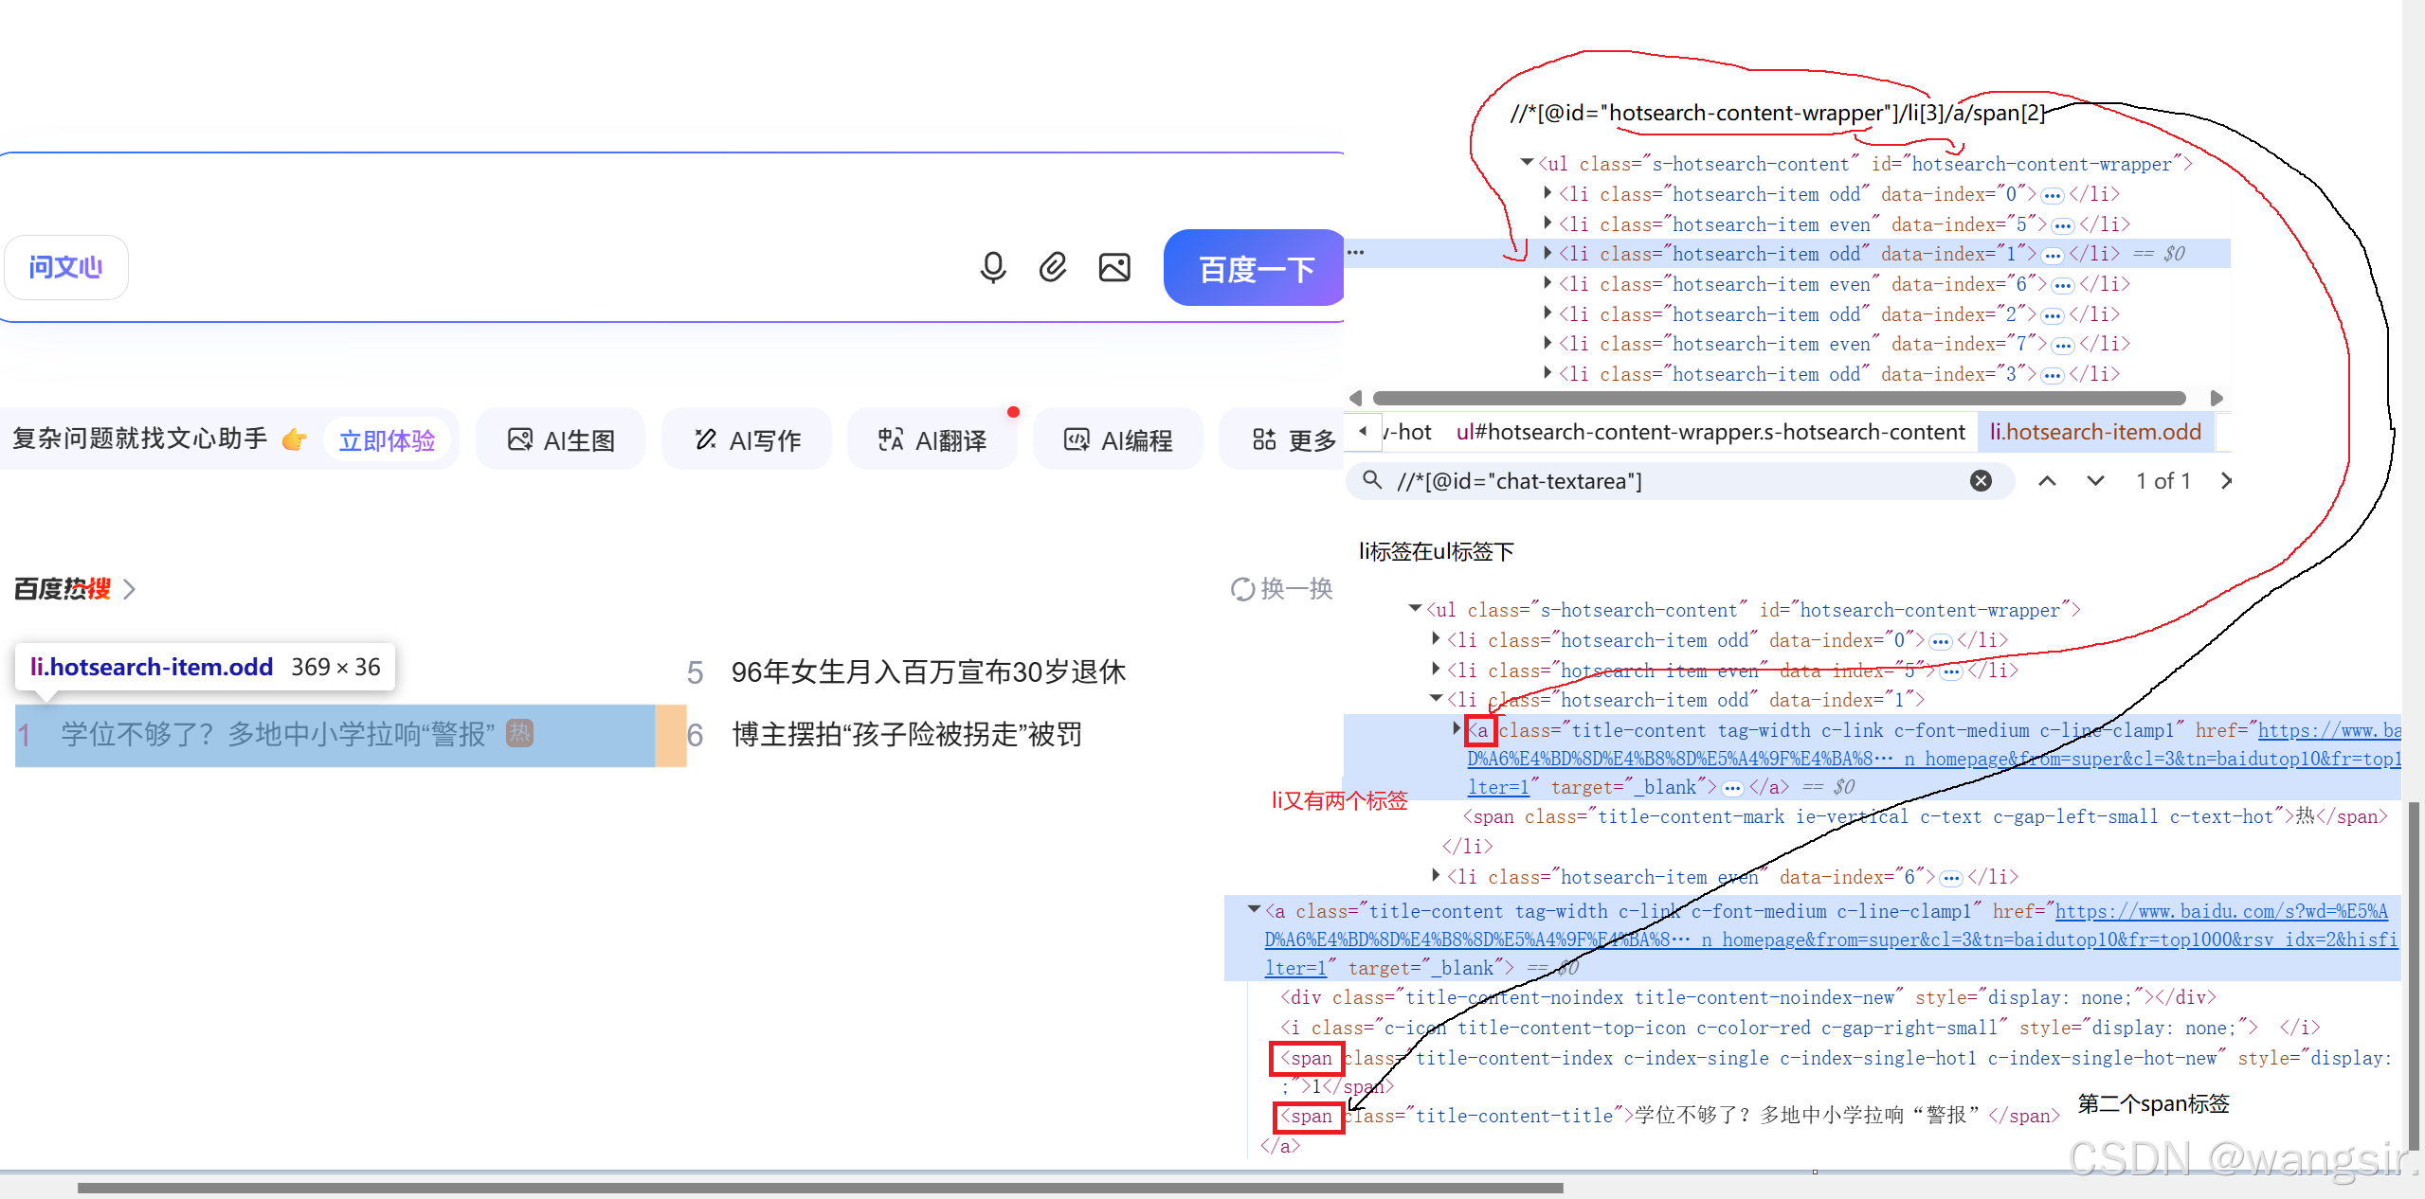Go to next search match arrow

tap(2095, 481)
